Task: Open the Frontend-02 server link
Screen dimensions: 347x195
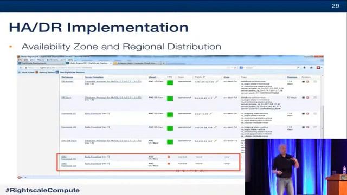Action: coord(69,127)
